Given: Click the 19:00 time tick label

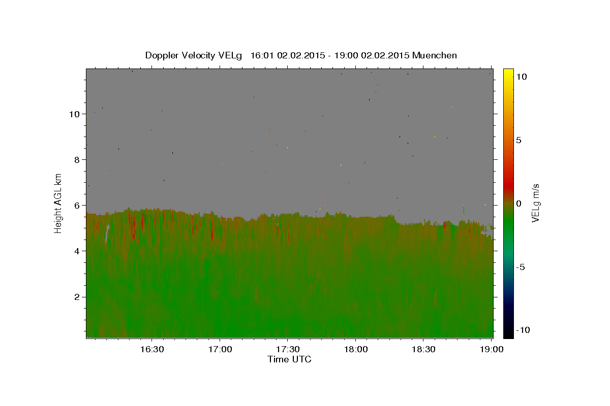Looking at the screenshot, I should [x=492, y=350].
